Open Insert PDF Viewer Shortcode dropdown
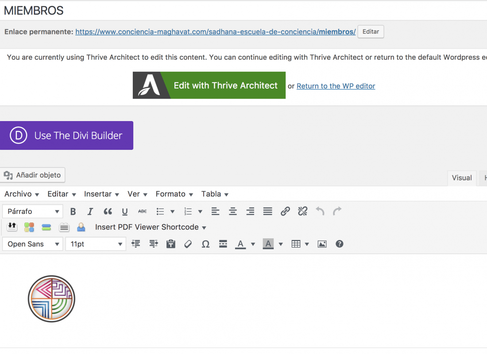Screen dimensions: 487x354 click(x=151, y=227)
